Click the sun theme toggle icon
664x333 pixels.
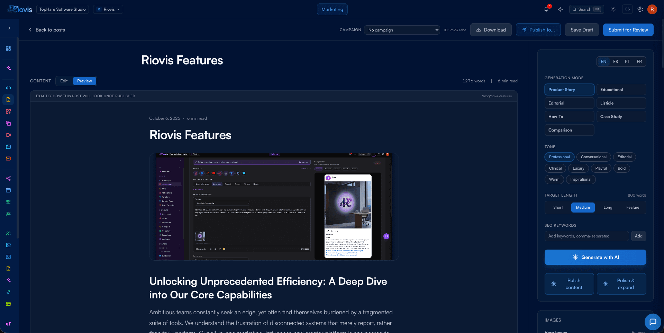tap(613, 9)
